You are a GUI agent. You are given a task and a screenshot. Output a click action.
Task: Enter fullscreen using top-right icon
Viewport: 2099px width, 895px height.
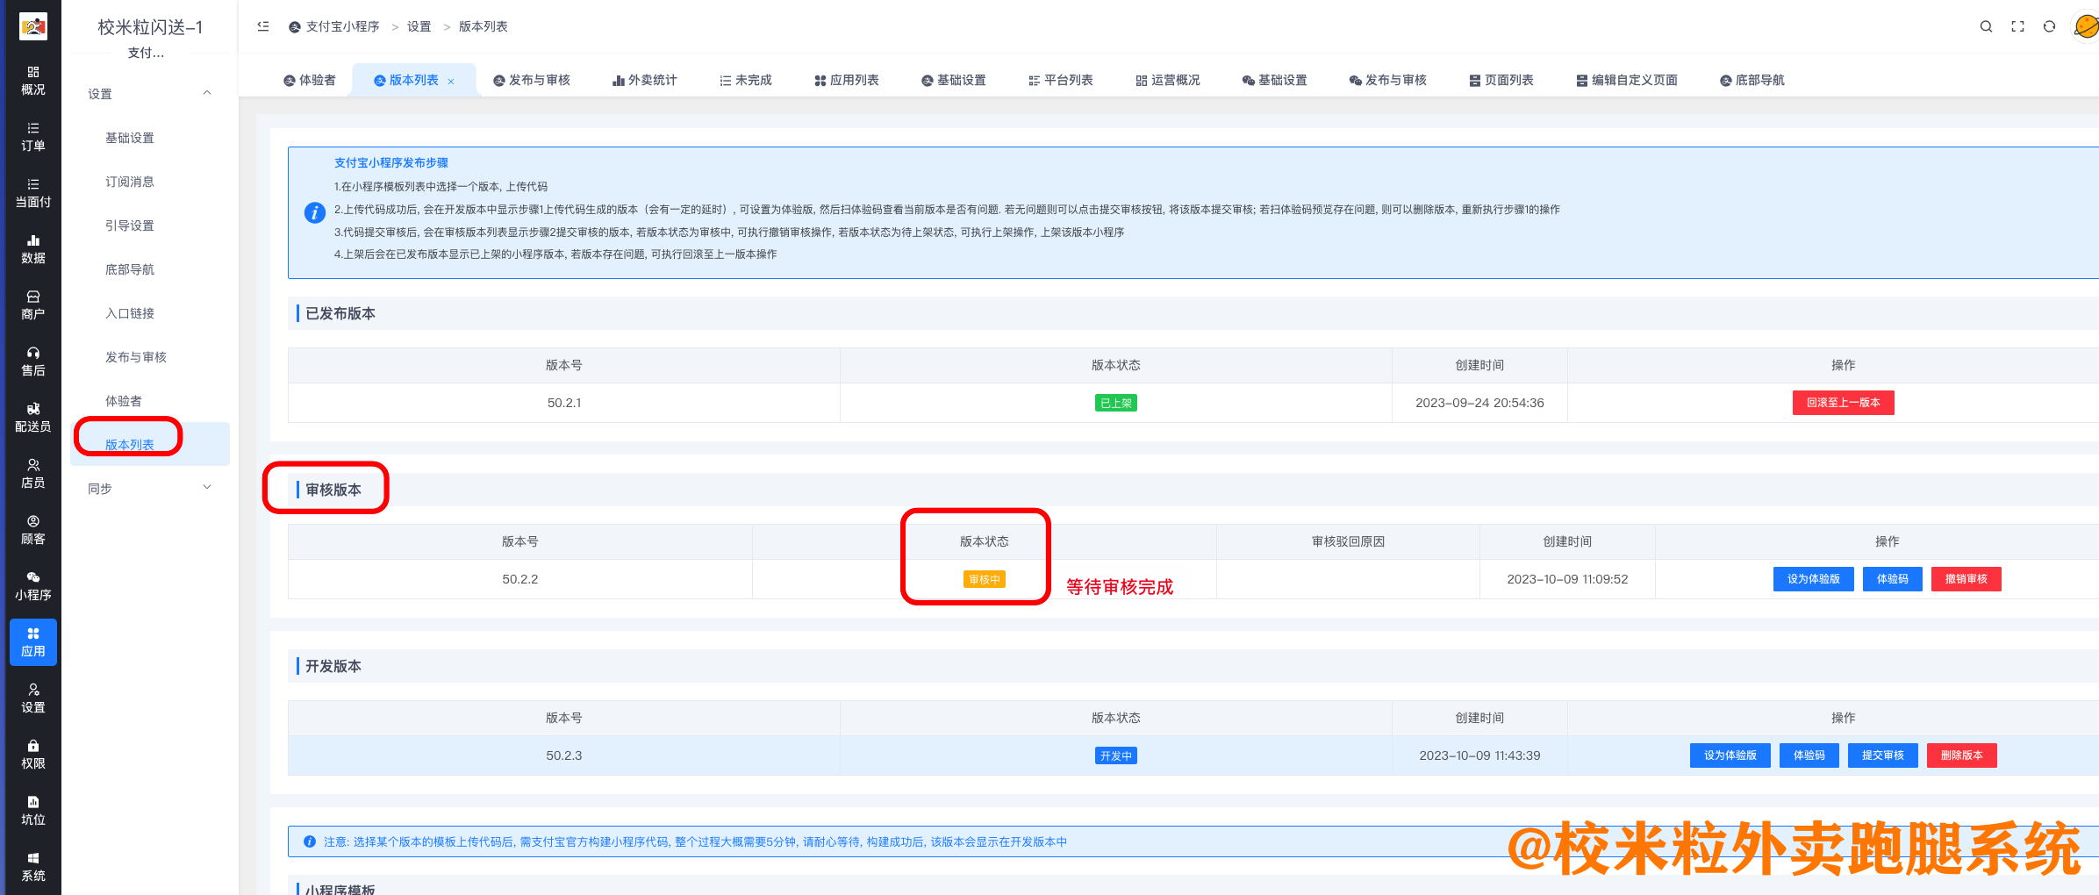2017,26
